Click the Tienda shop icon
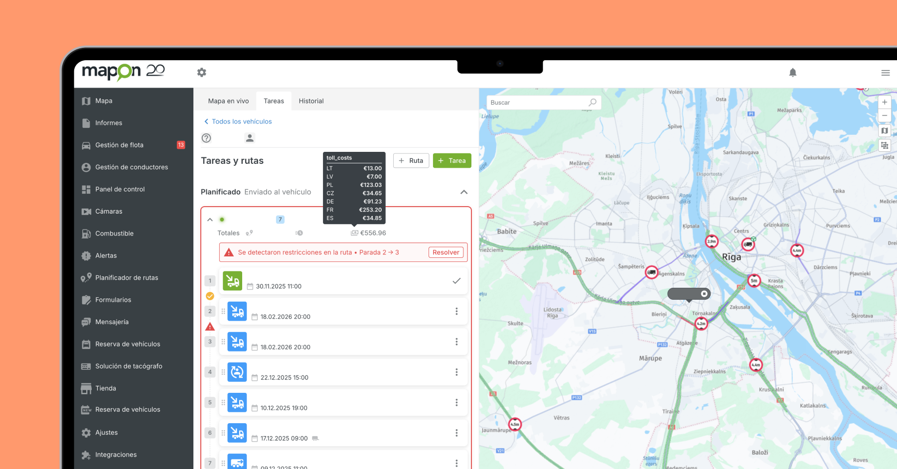 click(x=86, y=388)
